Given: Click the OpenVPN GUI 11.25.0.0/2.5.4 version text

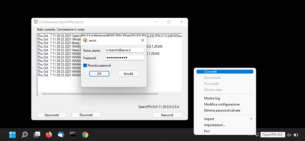Looking at the screenshot, I should 159,107.
